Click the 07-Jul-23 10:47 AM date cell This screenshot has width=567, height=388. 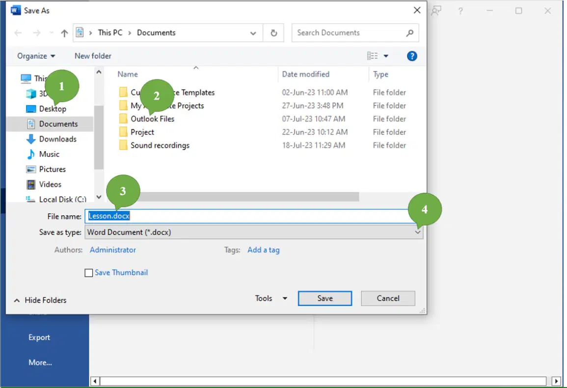tap(314, 119)
